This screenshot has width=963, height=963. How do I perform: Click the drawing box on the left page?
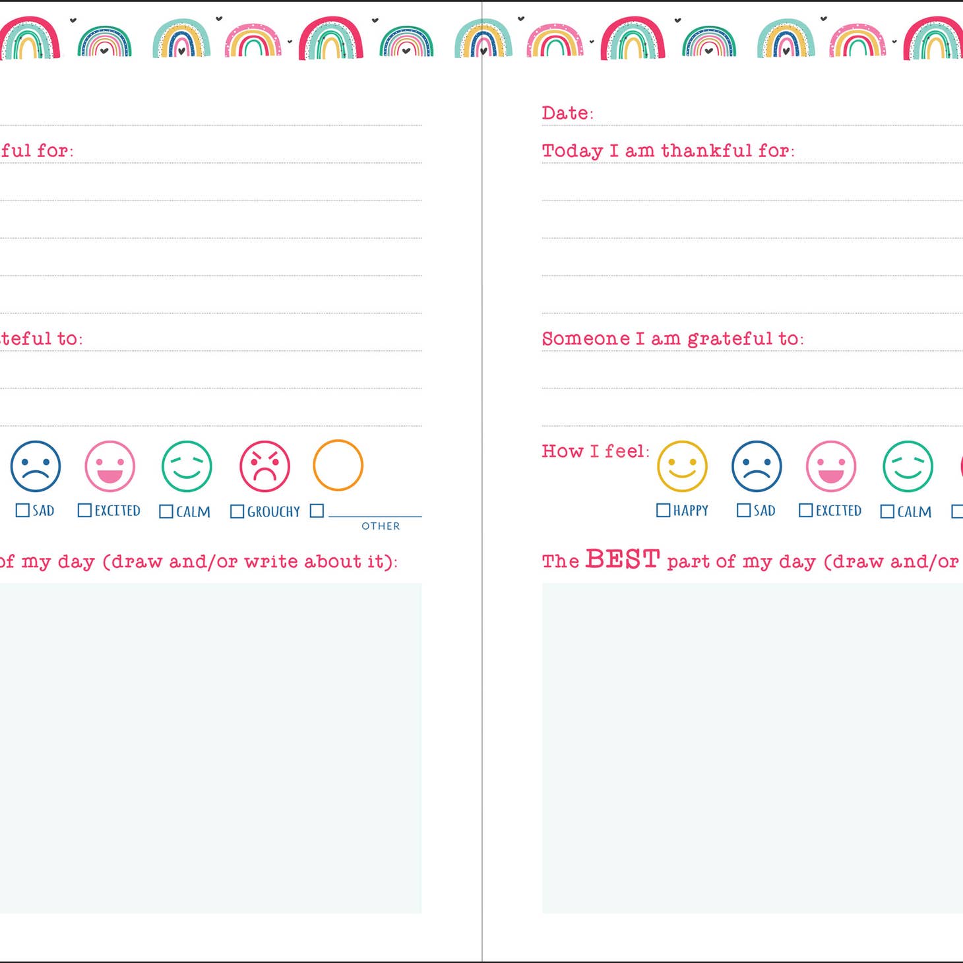click(x=210, y=748)
